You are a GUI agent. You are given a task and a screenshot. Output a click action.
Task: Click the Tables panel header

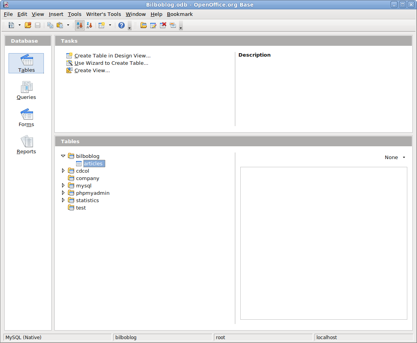point(233,141)
